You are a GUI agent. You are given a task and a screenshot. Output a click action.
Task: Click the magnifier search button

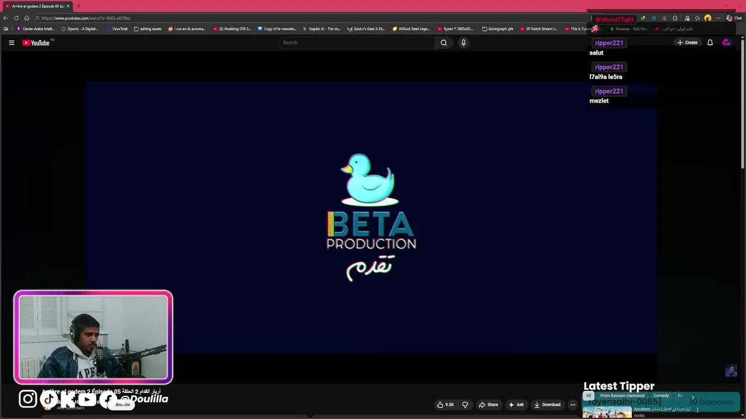tap(444, 42)
